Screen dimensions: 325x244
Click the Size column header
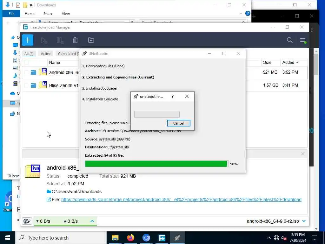coord(267,63)
